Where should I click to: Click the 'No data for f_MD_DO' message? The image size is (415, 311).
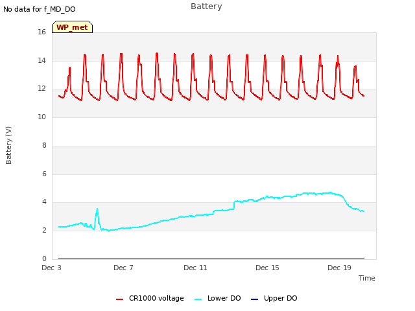coord(40,9)
